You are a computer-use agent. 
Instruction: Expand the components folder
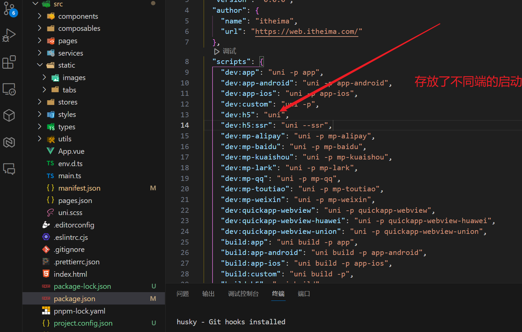coord(40,16)
